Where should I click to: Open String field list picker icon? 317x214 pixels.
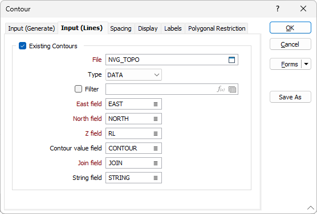click(156, 178)
